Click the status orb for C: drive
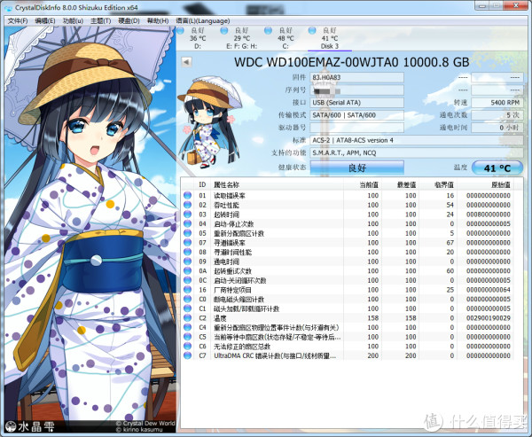The height and width of the screenshot is (437, 532). tap(268, 31)
